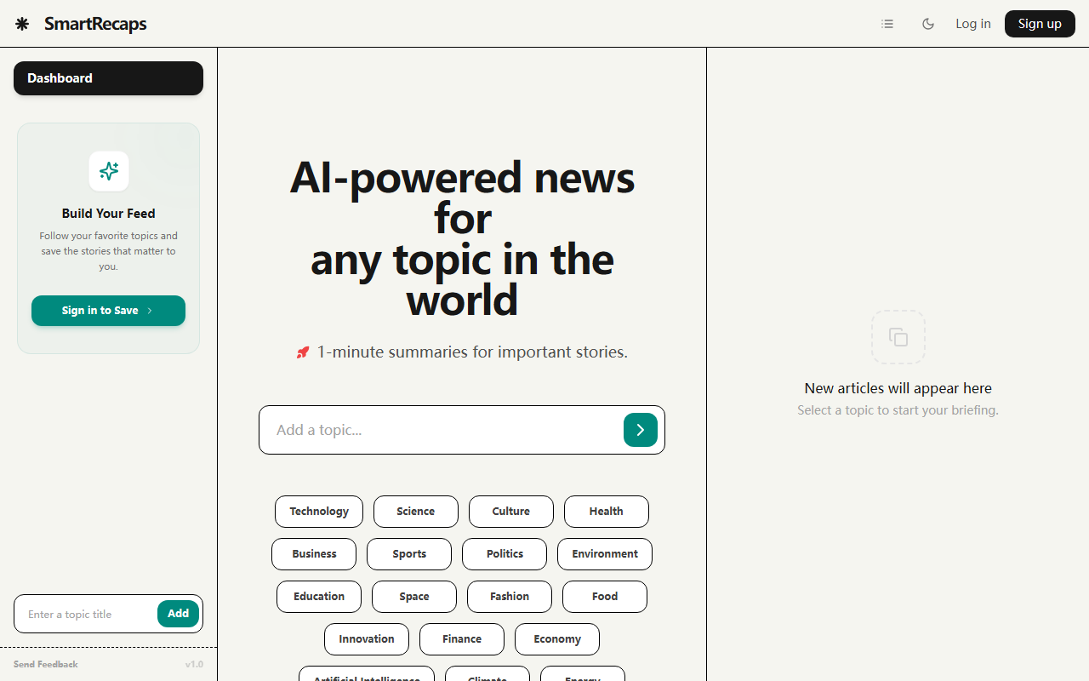Click the 'Build Your Feed' heading
This screenshot has height=681, width=1089.
pos(109,214)
